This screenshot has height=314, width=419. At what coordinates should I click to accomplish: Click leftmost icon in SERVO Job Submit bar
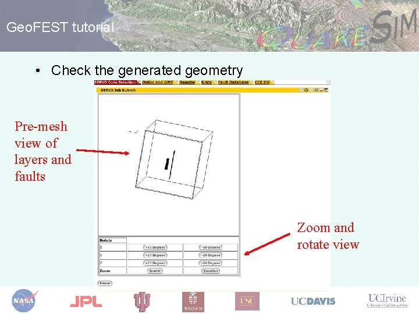click(301, 90)
